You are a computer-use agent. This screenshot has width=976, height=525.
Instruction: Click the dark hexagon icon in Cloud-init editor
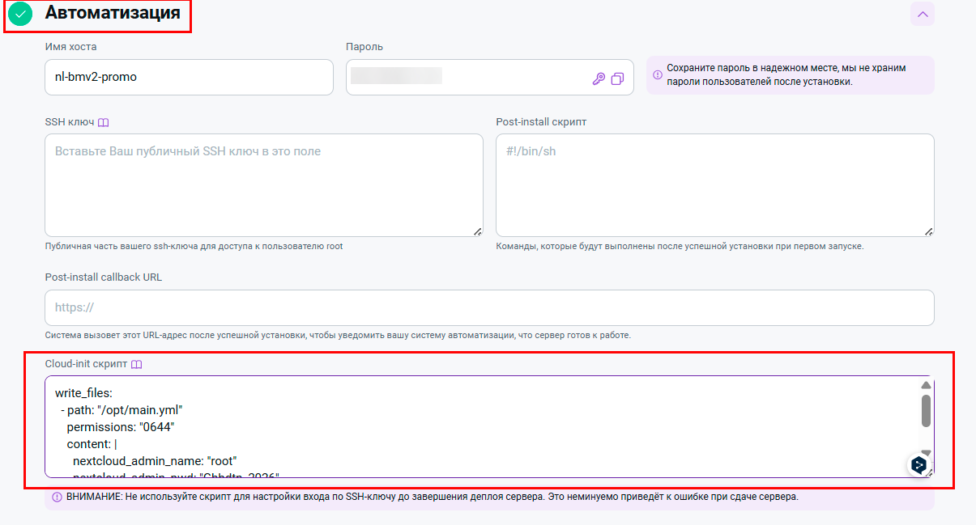tap(918, 464)
